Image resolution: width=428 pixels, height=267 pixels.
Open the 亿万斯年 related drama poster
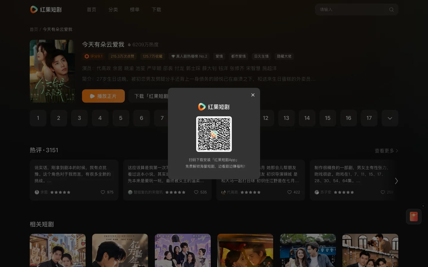[120, 250]
